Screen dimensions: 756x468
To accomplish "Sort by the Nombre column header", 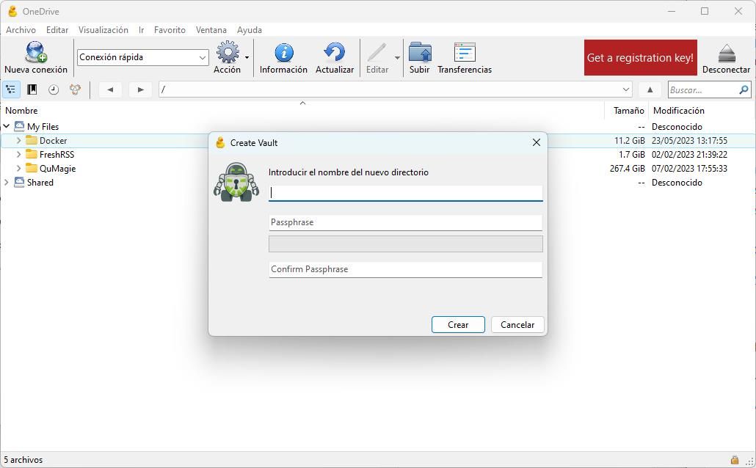I will point(21,110).
